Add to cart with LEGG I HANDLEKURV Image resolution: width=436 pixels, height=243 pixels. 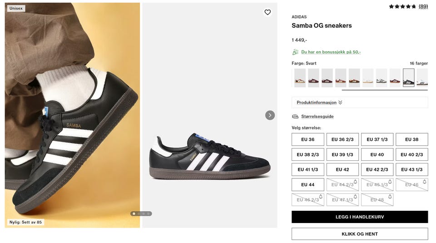[360, 217]
